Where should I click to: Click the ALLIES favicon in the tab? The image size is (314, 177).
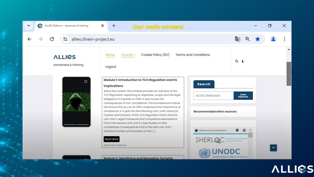point(40,26)
